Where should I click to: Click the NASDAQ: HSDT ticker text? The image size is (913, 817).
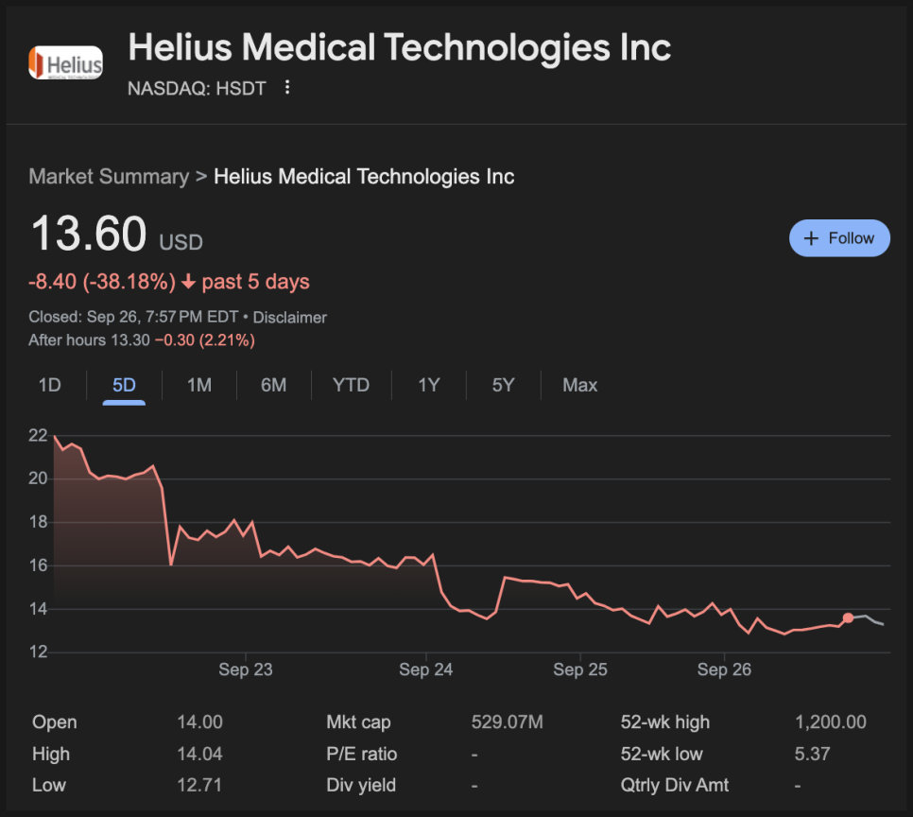tap(197, 89)
